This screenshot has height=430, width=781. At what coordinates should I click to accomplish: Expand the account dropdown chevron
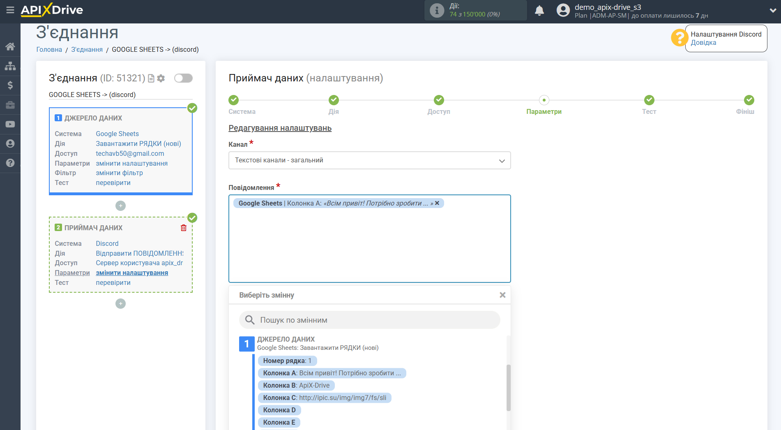click(x=773, y=11)
